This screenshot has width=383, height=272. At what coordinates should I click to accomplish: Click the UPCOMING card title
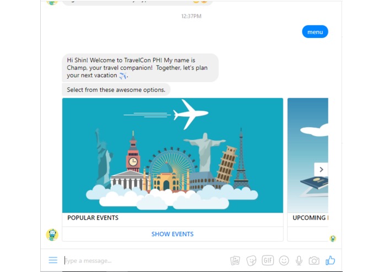(x=310, y=217)
